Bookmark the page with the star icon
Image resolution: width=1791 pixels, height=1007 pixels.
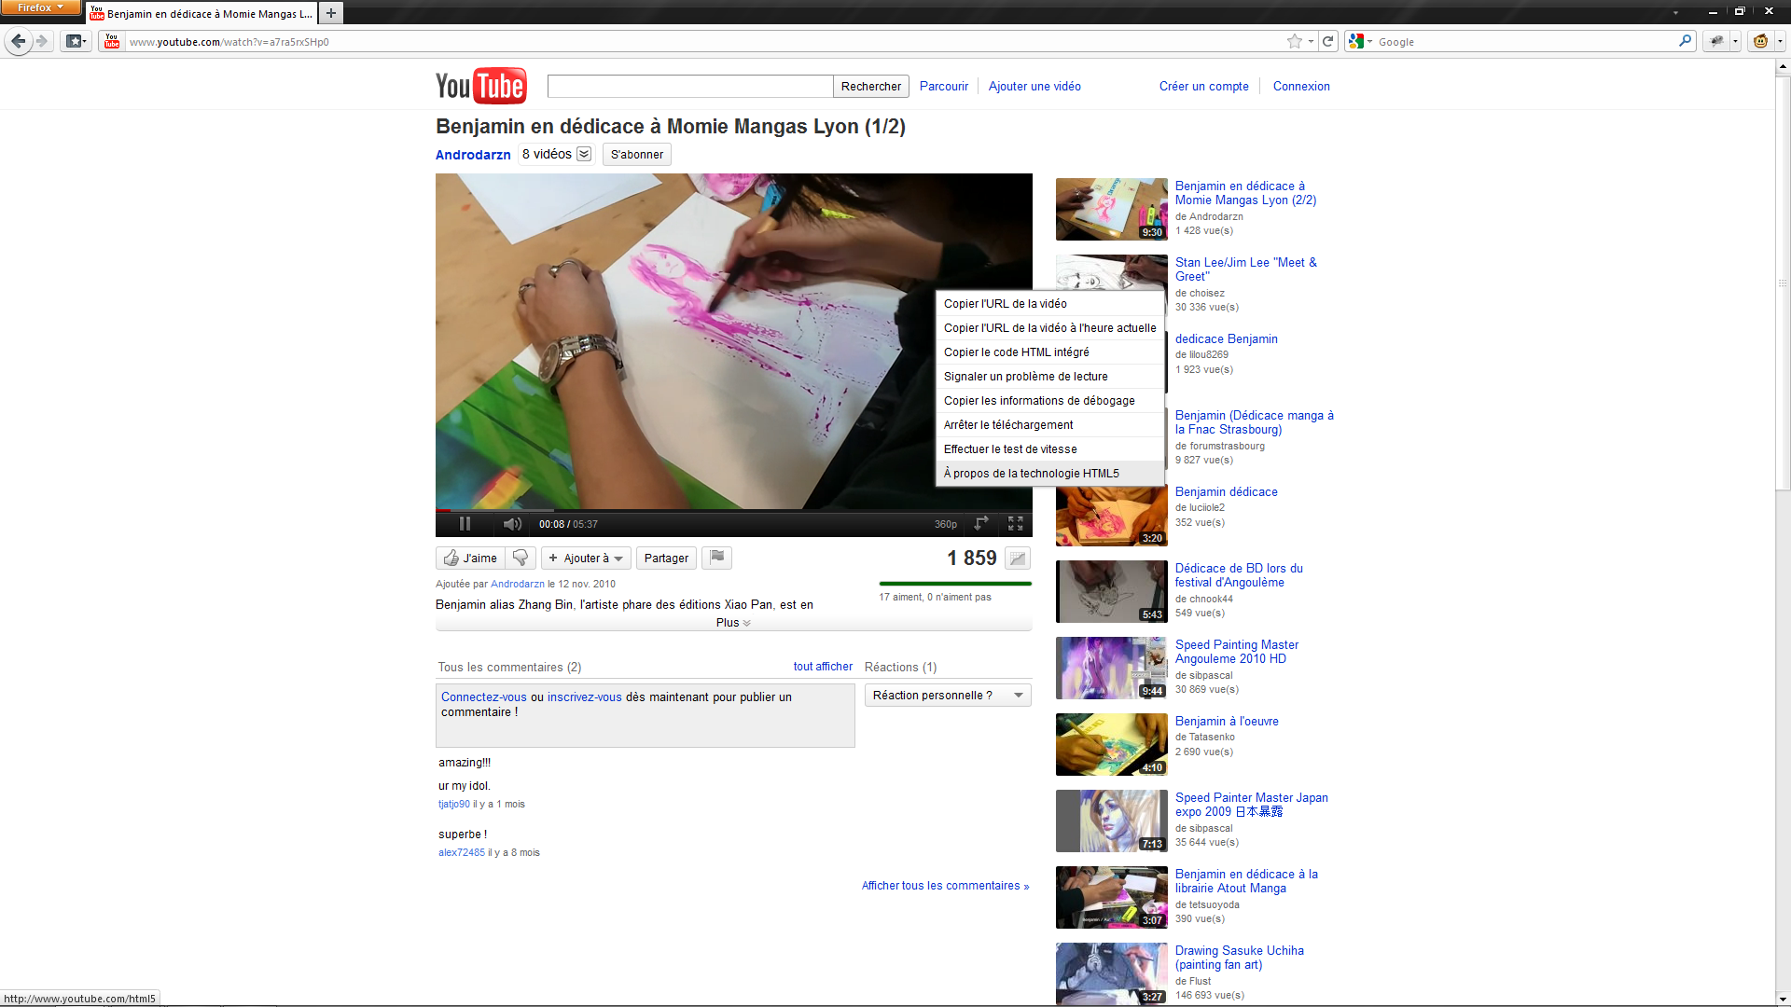coord(1294,41)
